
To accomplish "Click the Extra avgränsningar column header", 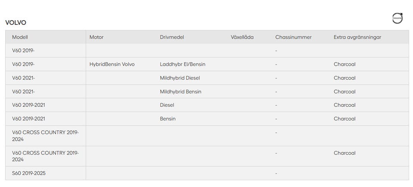I will tap(358, 37).
